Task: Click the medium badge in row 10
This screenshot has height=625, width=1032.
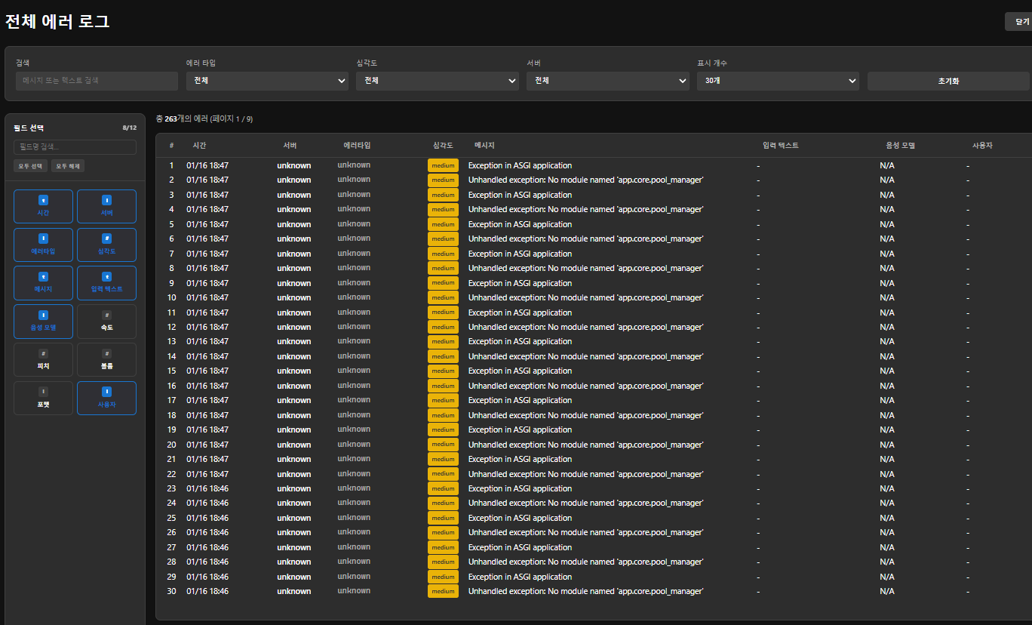Action: click(x=443, y=297)
